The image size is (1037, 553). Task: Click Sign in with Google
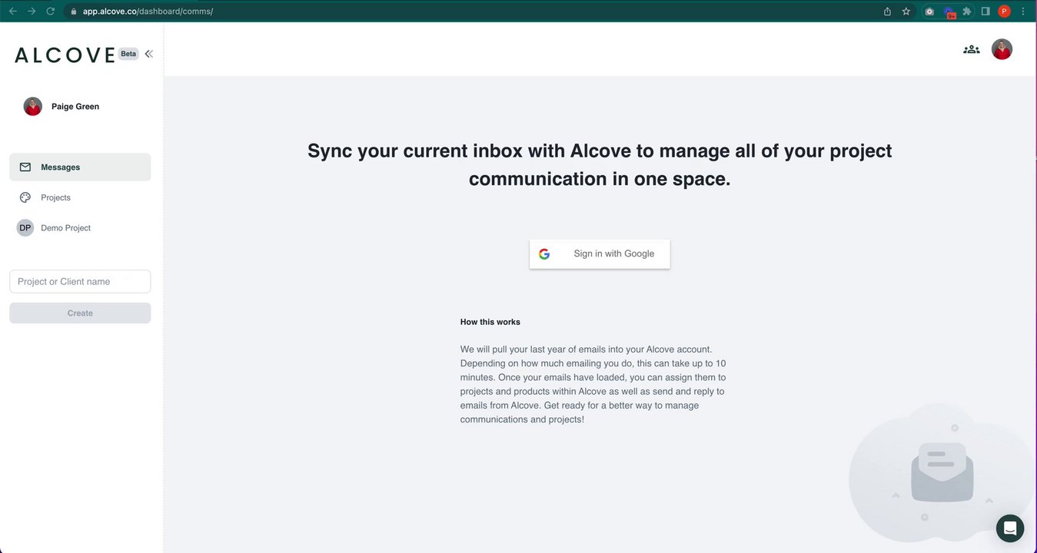click(x=600, y=253)
